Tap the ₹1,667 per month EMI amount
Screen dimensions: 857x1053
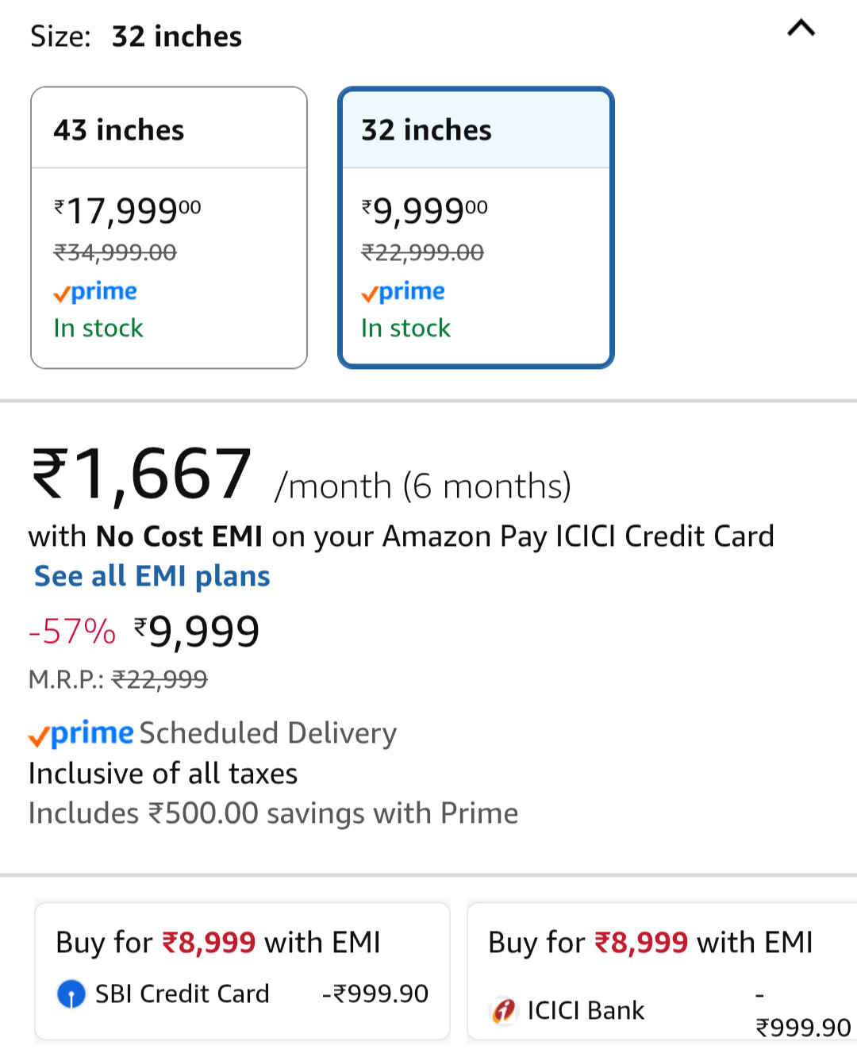coord(141,474)
